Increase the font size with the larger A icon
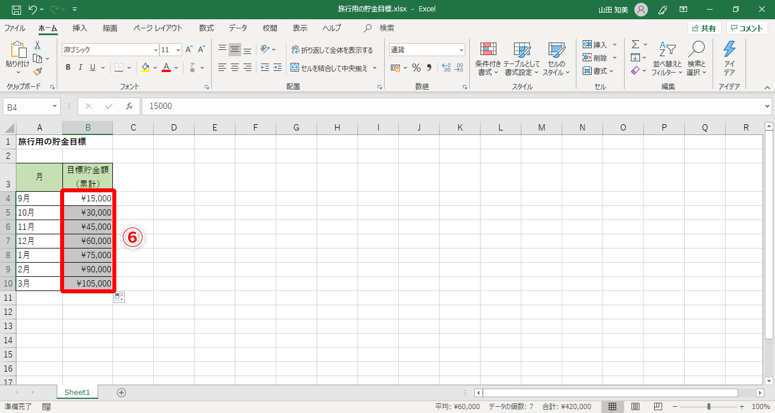 pyautogui.click(x=189, y=50)
